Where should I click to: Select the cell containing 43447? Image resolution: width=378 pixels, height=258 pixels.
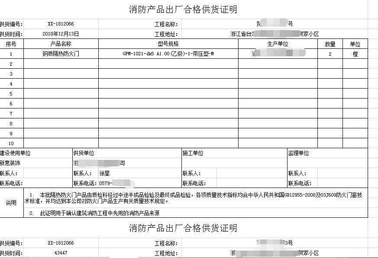point(61,253)
